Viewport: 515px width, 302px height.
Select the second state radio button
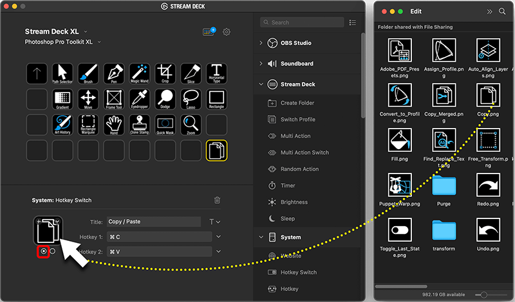coord(53,251)
